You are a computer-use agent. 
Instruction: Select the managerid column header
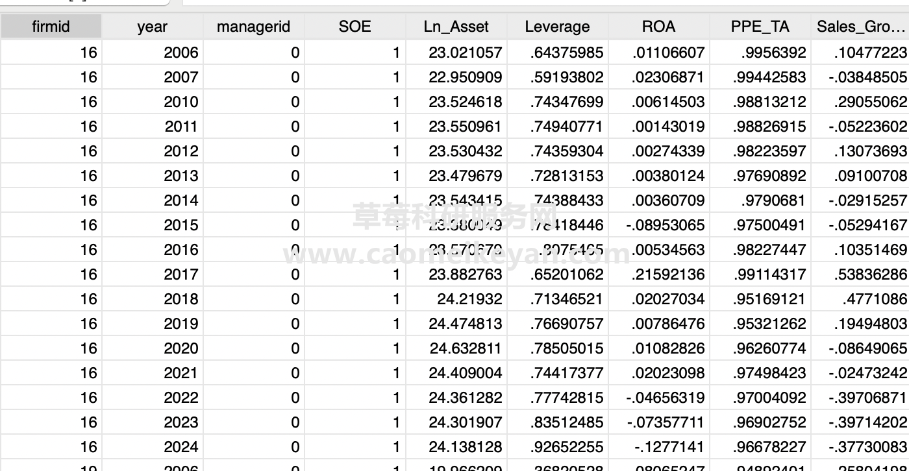(x=253, y=27)
